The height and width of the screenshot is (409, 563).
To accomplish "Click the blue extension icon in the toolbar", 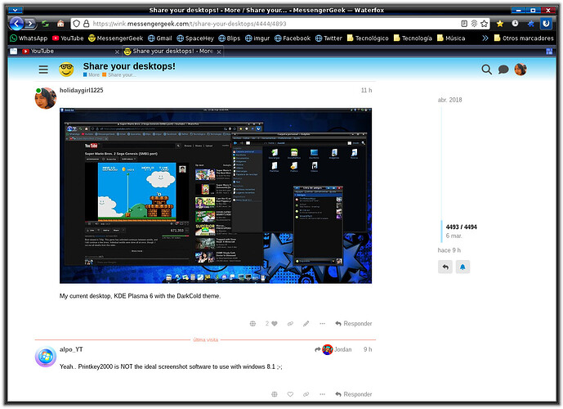I will 530,24.
